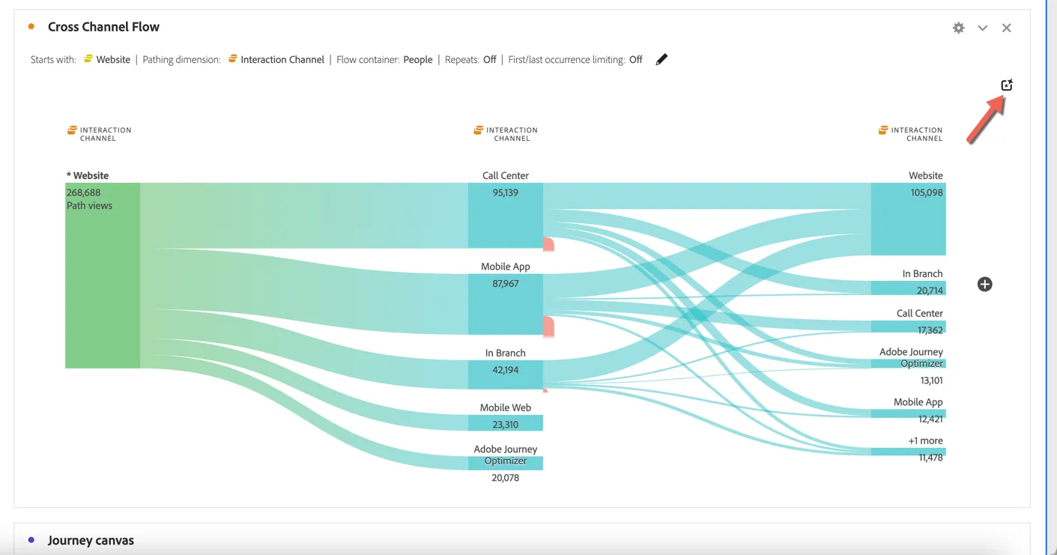This screenshot has height=555, width=1057.
Task: Click right column Interaction Channel header icon
Action: (x=883, y=130)
